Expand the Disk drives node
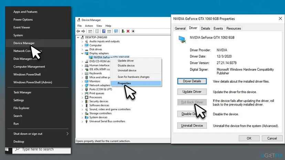 coord(82,49)
